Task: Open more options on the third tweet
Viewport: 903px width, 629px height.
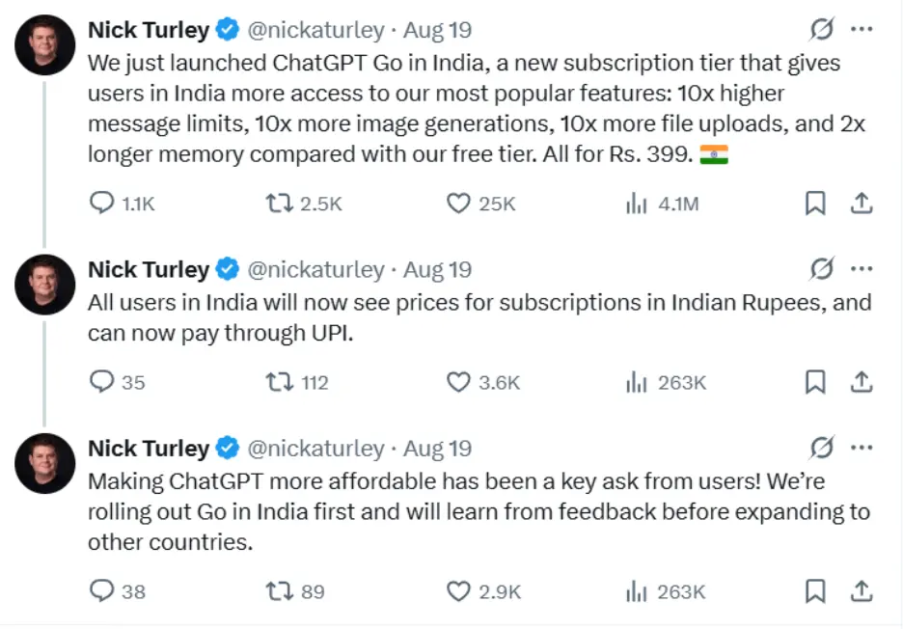Action: pos(862,448)
